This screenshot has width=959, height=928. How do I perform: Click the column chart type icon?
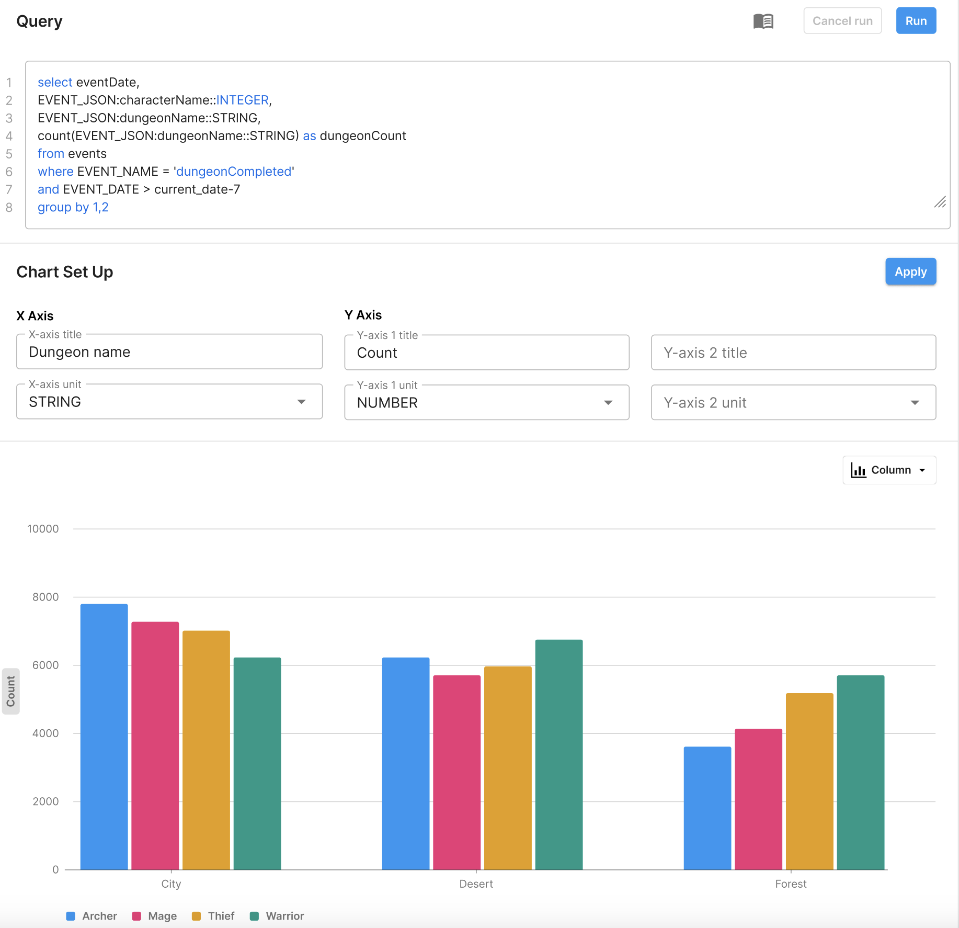858,470
